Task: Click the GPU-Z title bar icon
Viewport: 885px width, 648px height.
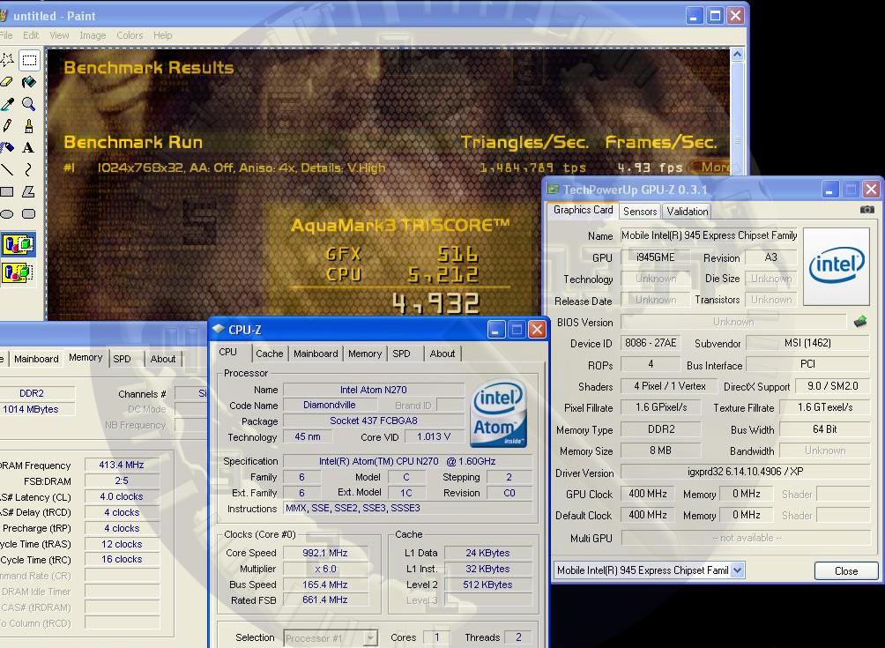Action: 553,189
